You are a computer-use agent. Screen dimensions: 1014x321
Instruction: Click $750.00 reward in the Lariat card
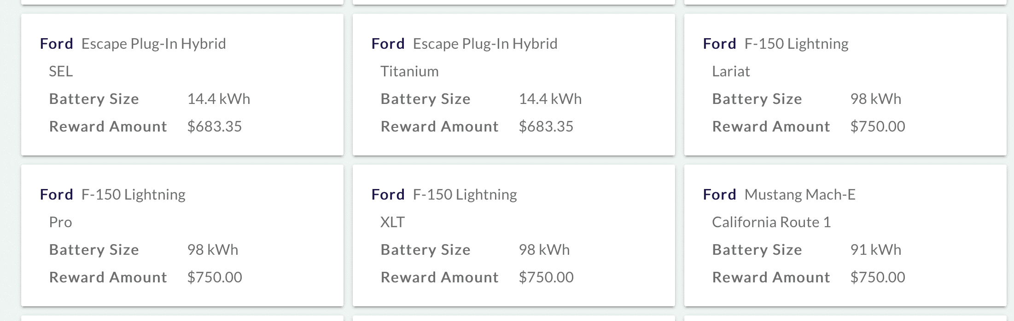click(877, 126)
